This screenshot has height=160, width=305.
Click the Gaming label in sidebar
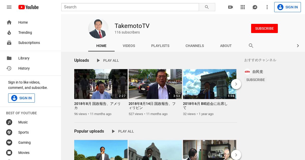point(24,142)
